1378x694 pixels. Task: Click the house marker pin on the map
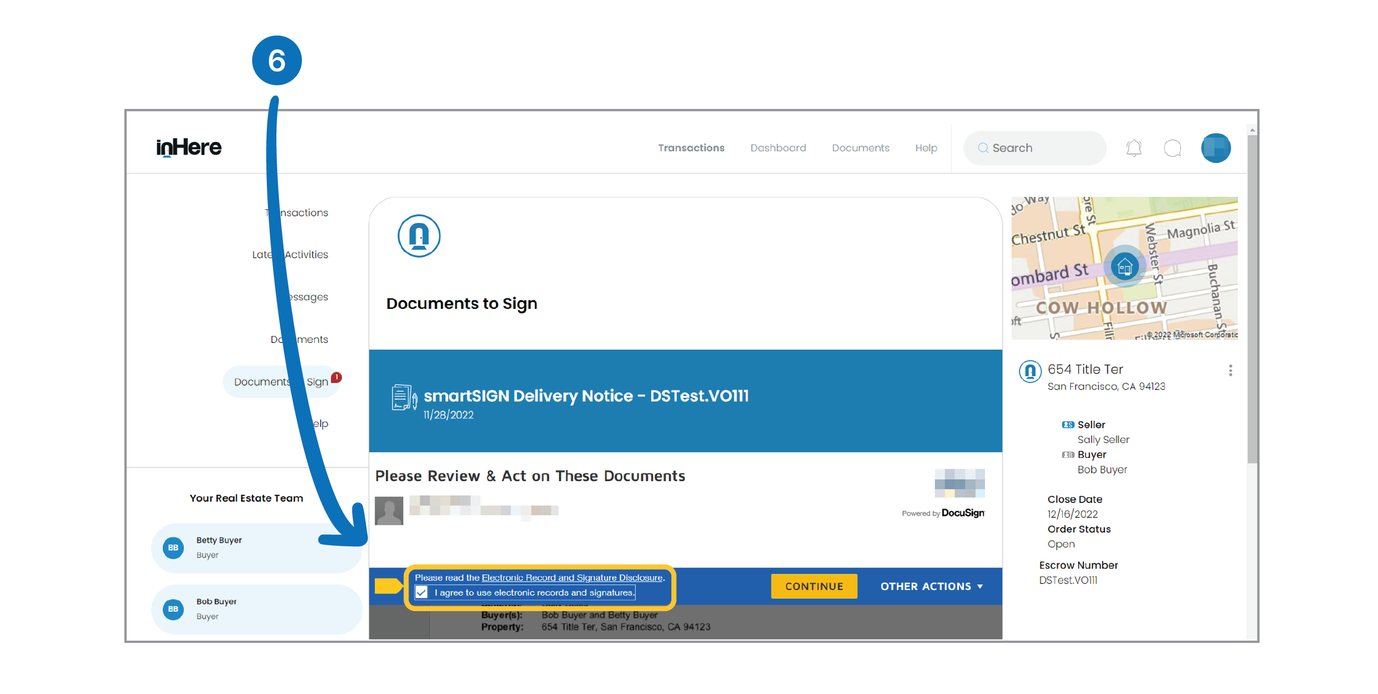click(1124, 266)
